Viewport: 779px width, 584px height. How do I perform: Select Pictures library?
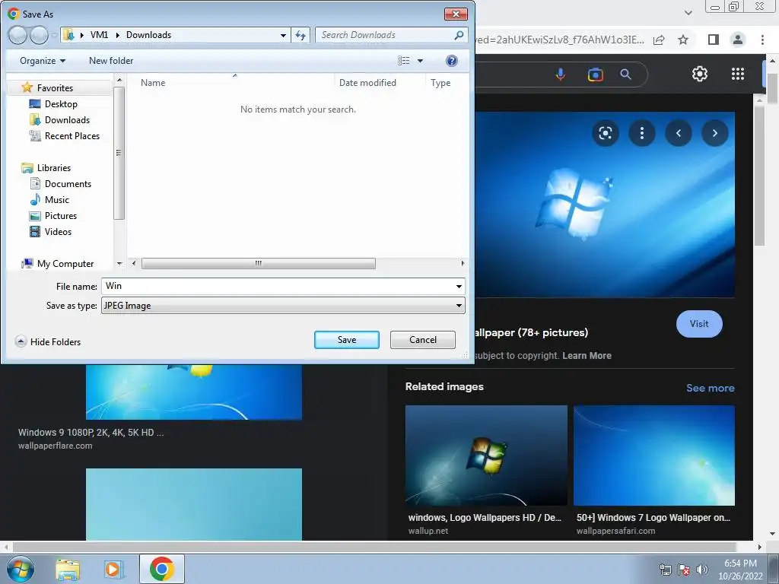pos(61,215)
